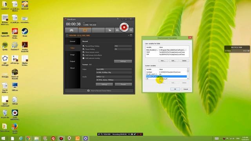The image size is (251, 141).
Task: Click system variables list scroll-up arrow
Action: coord(188,69)
